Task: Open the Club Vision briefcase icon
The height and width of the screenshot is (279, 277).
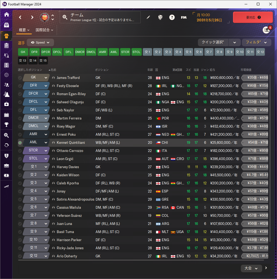Action: 6,166
